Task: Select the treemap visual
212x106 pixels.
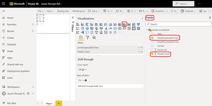Action: click(92, 28)
